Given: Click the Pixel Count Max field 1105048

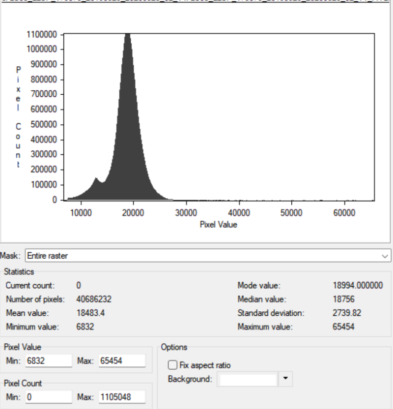Looking at the screenshot, I should pyautogui.click(x=122, y=397).
